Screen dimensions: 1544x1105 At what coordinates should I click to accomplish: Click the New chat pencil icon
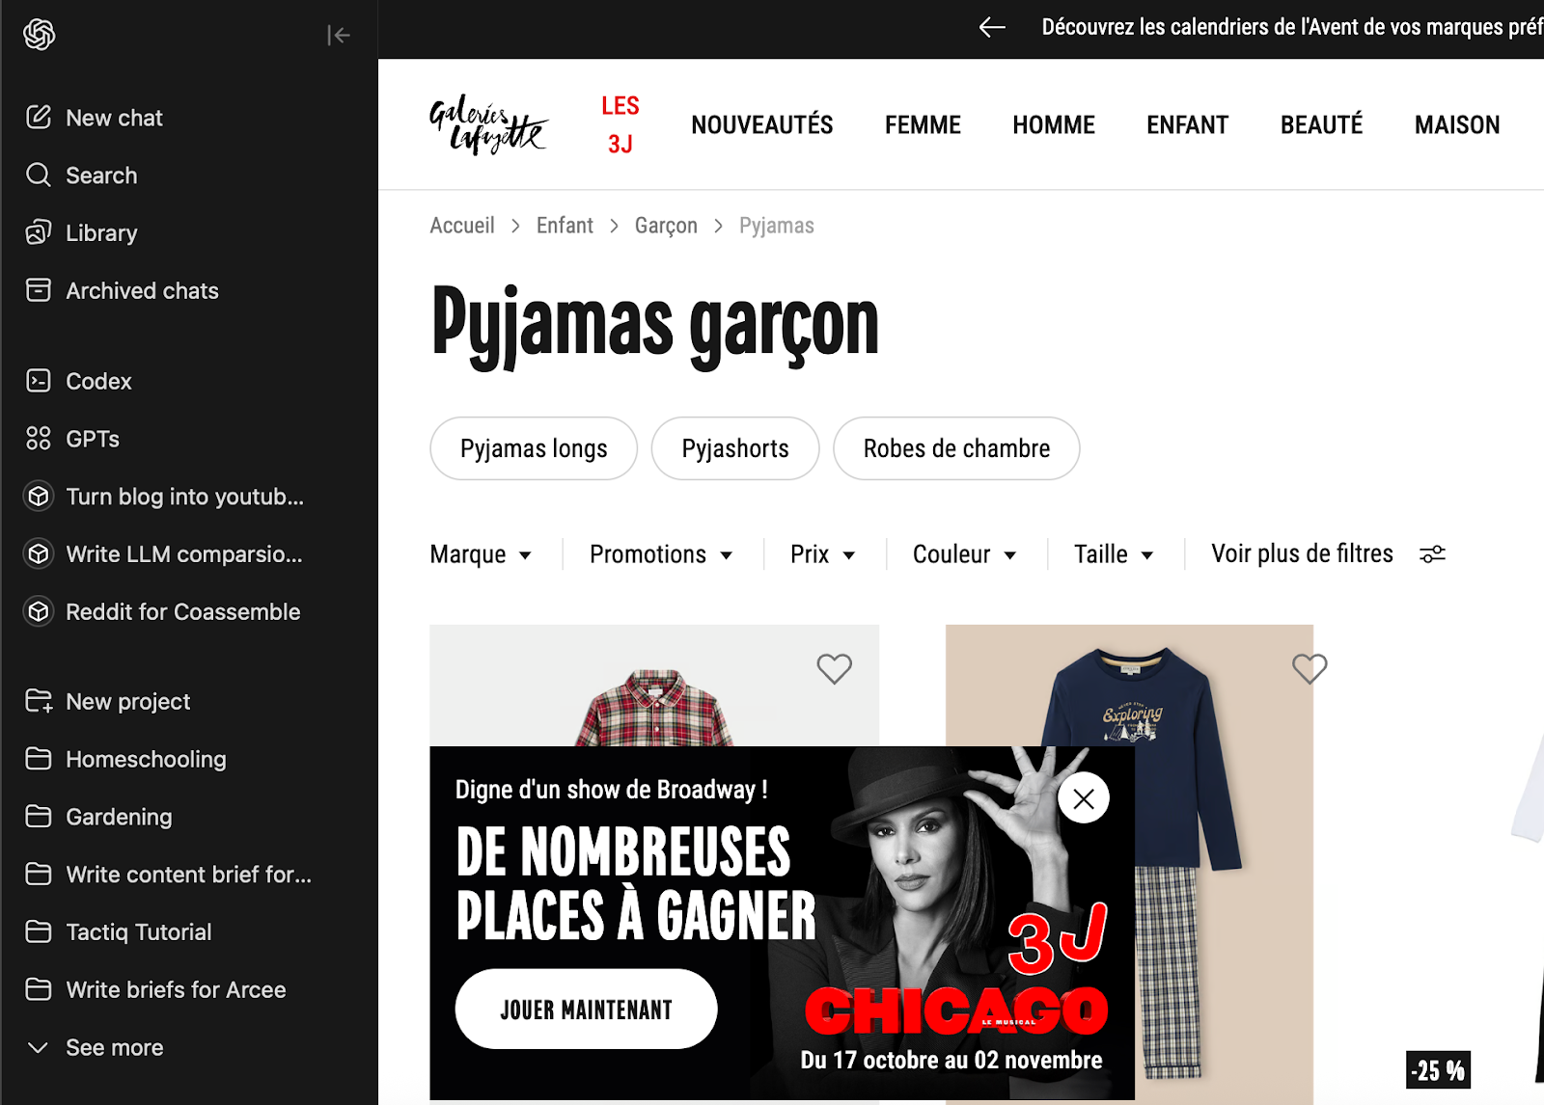tap(39, 118)
